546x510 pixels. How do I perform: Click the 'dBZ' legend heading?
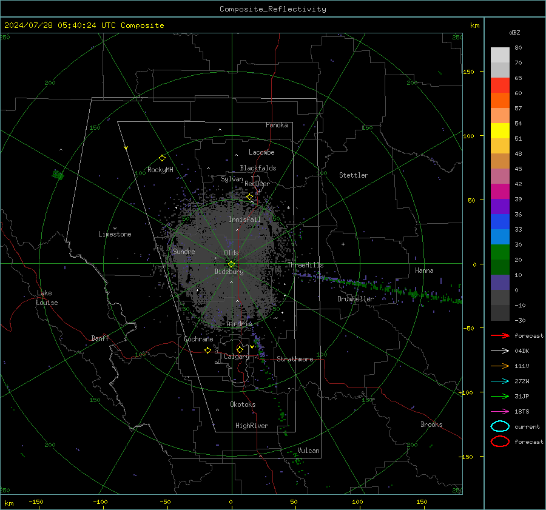[x=514, y=32]
